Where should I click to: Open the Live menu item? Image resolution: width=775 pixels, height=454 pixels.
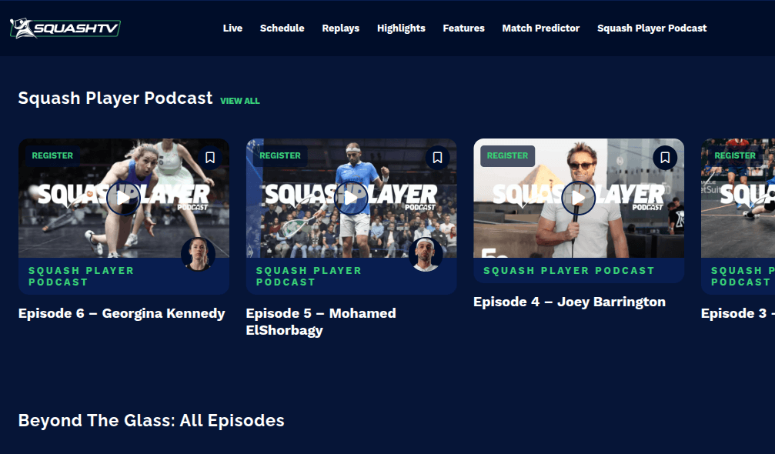tap(232, 28)
